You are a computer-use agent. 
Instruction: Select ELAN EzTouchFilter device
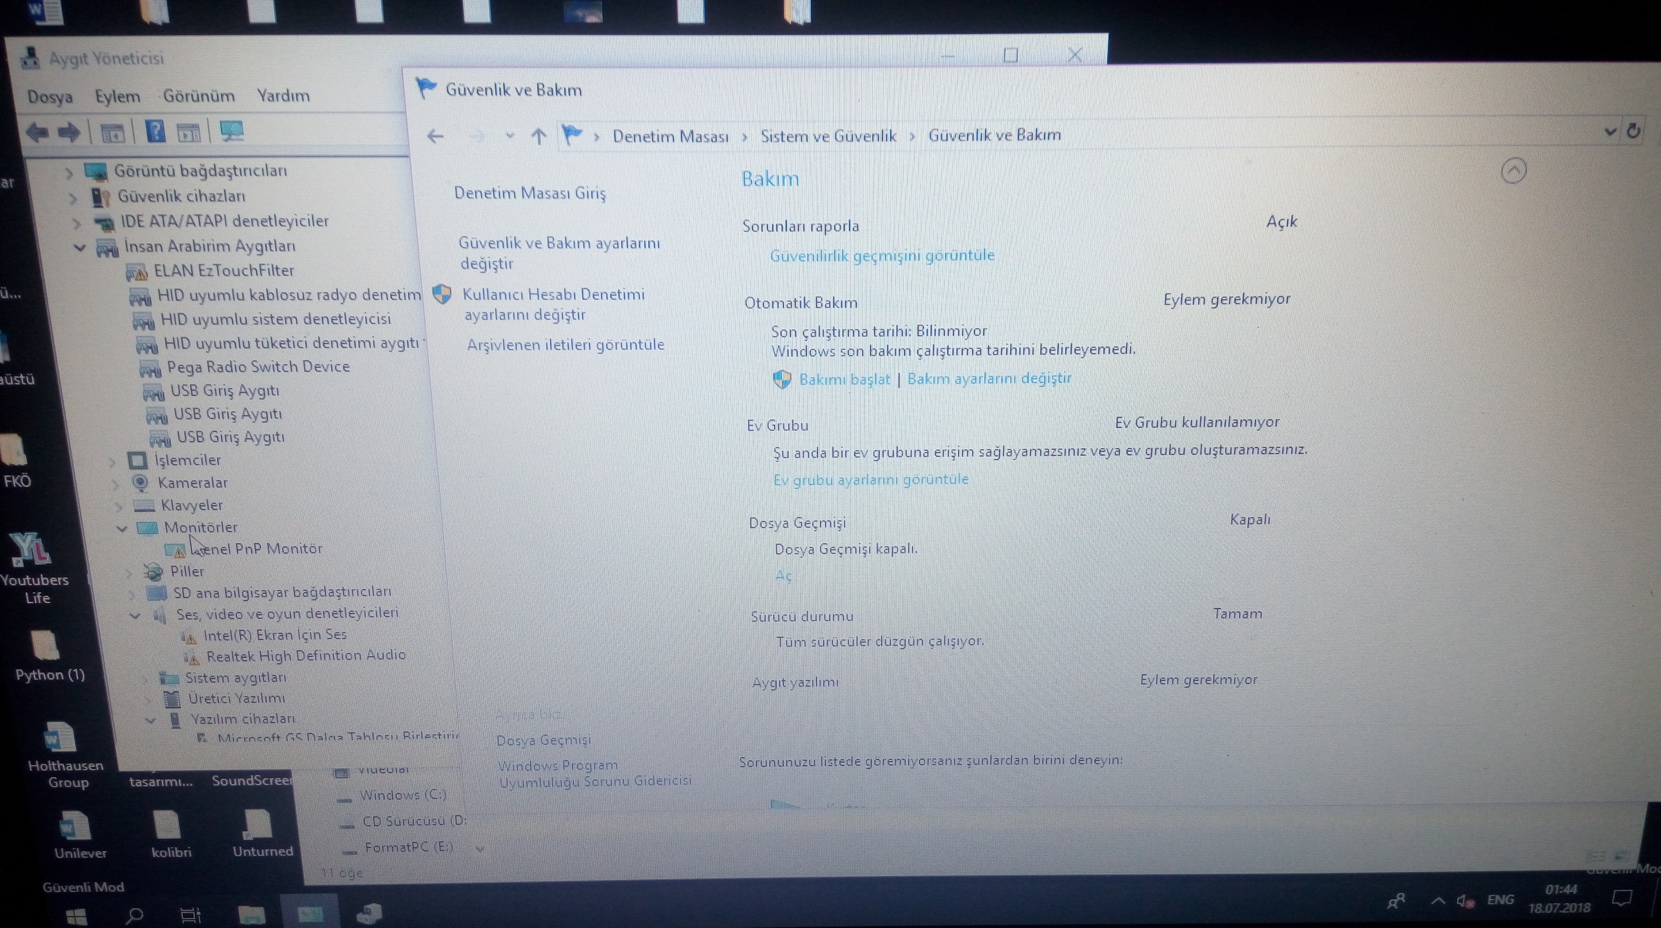[x=223, y=271]
